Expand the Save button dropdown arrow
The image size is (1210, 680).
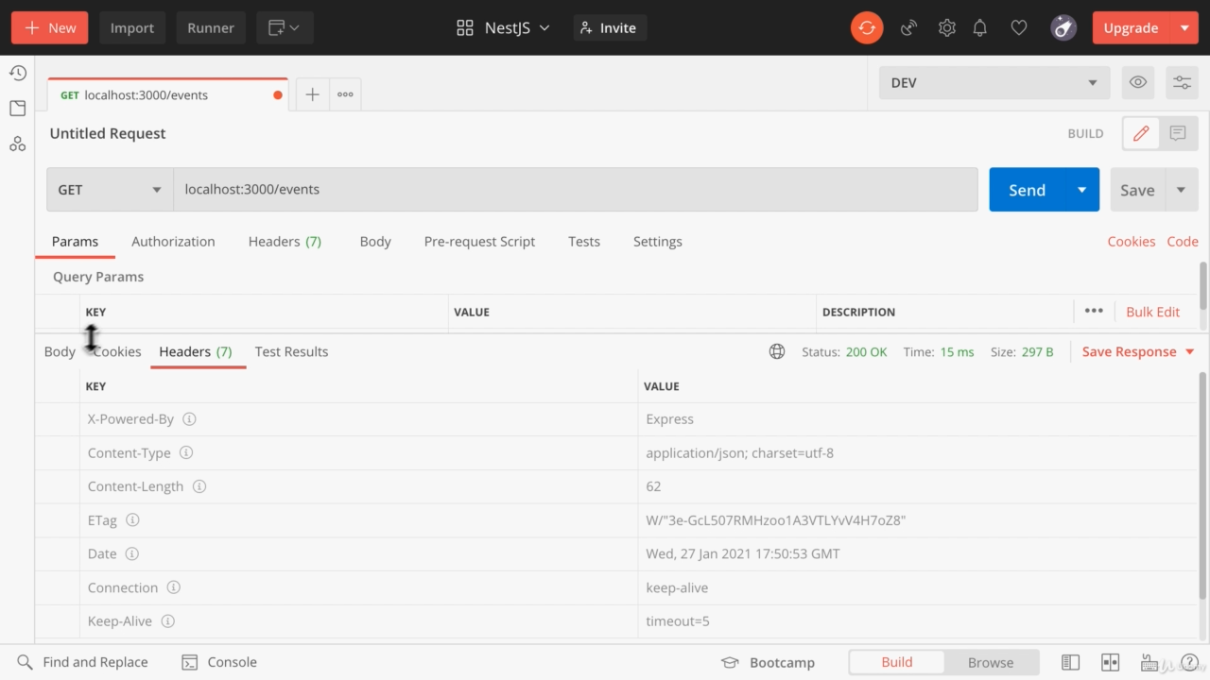click(x=1181, y=189)
